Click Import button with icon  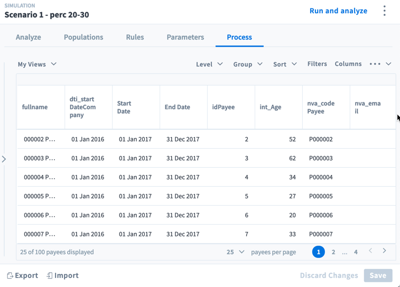[62, 275]
